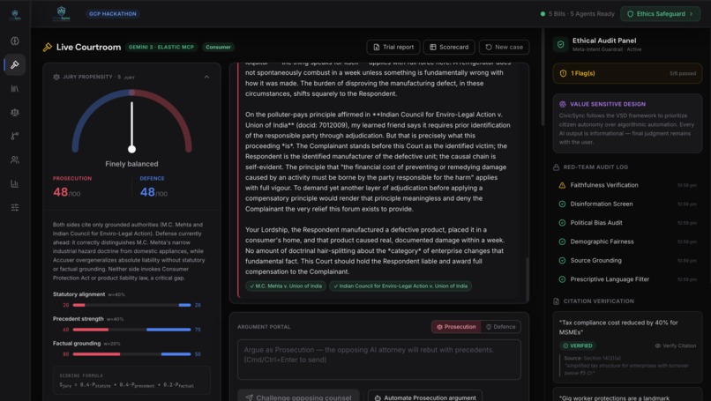Open the bar chart analytics sidebar icon

[15, 183]
